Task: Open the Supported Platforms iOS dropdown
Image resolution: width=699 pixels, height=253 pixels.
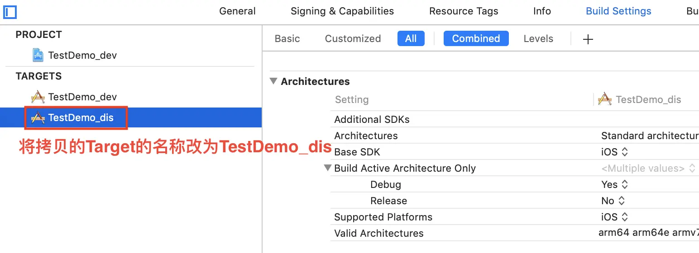Action: click(614, 217)
